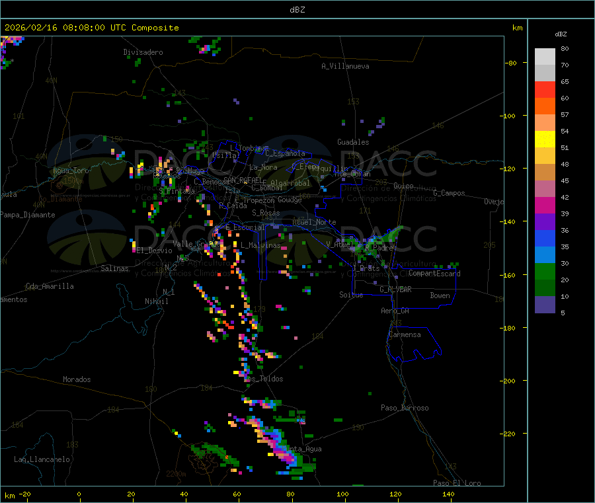Click the Valle_Grande location label

[x=196, y=244]
